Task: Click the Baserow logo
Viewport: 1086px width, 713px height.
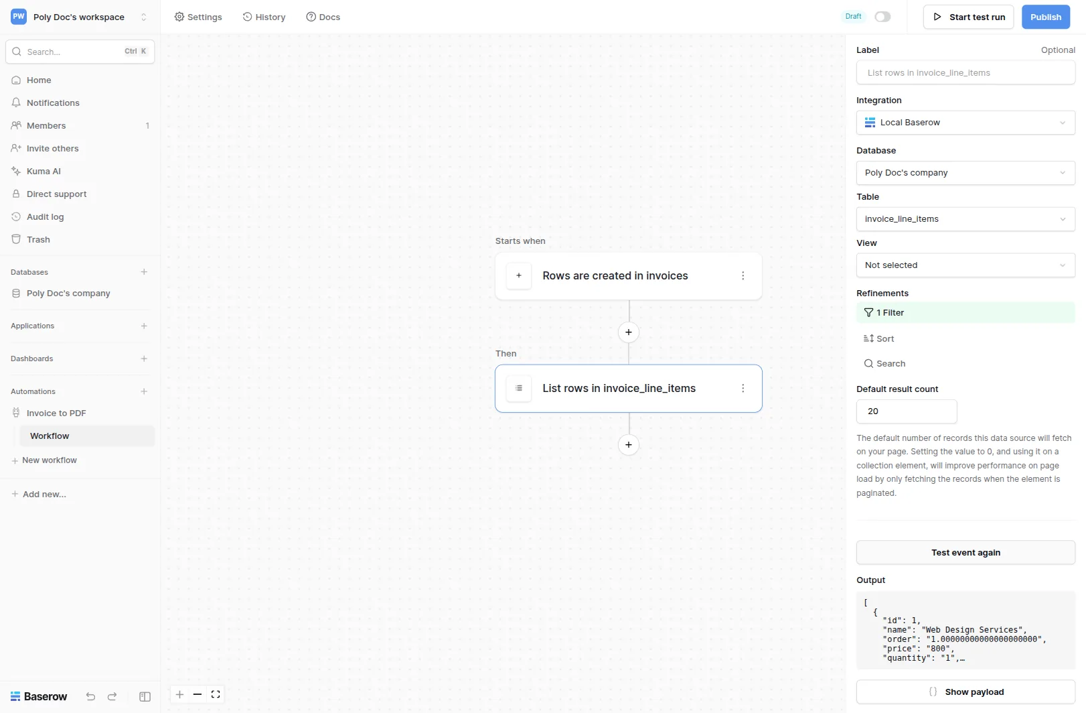Action: click(x=39, y=696)
